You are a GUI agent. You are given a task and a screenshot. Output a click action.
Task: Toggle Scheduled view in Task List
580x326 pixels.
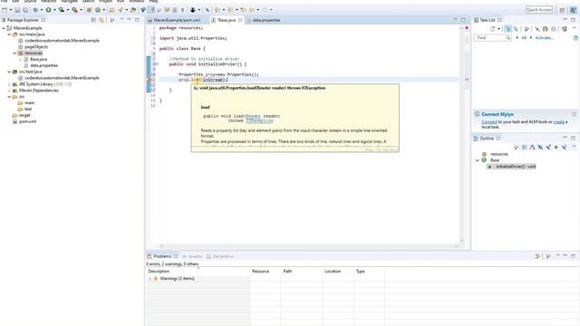(x=516, y=29)
